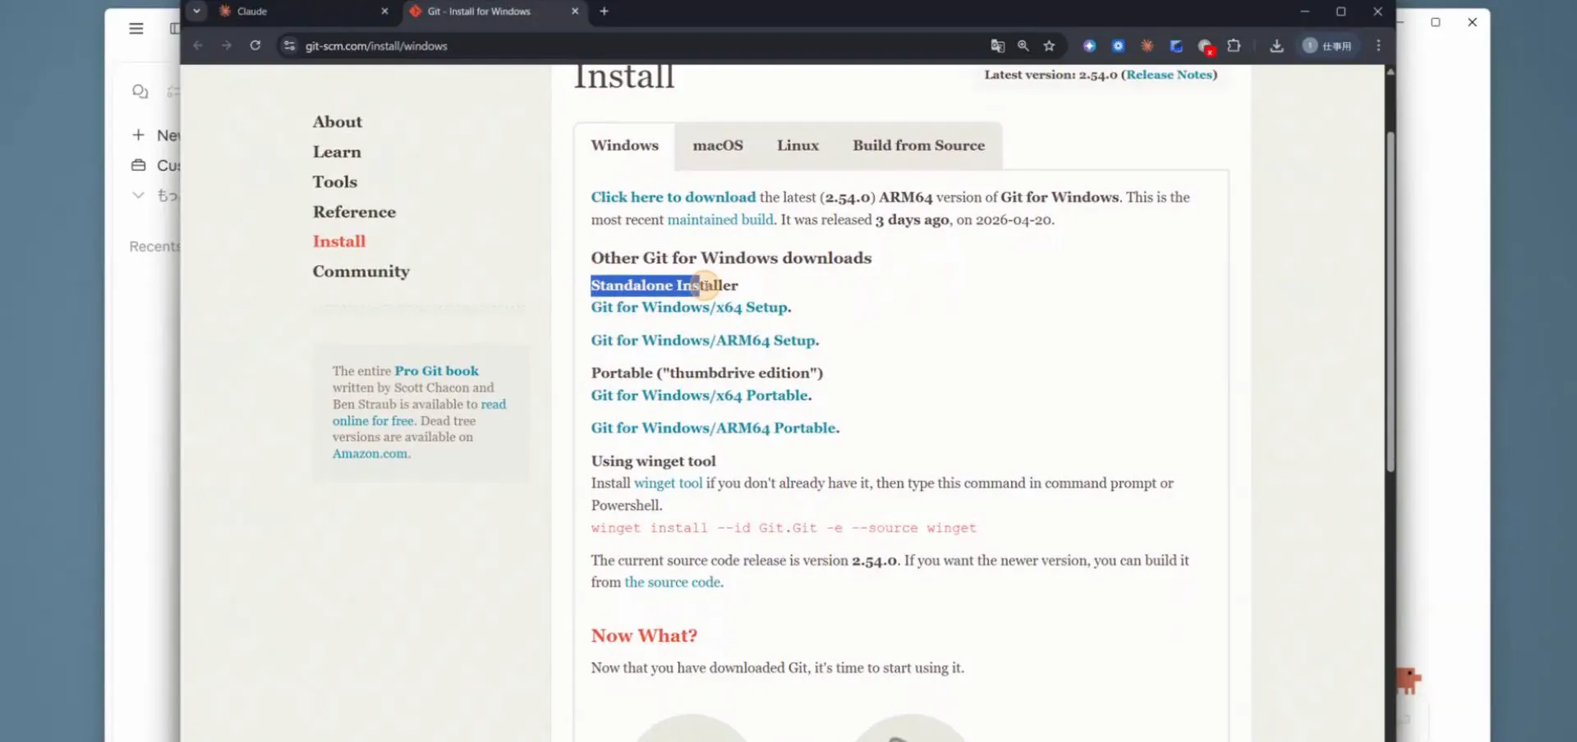Bookmark this page with the star
This screenshot has height=742, width=1577.
click(x=1049, y=46)
